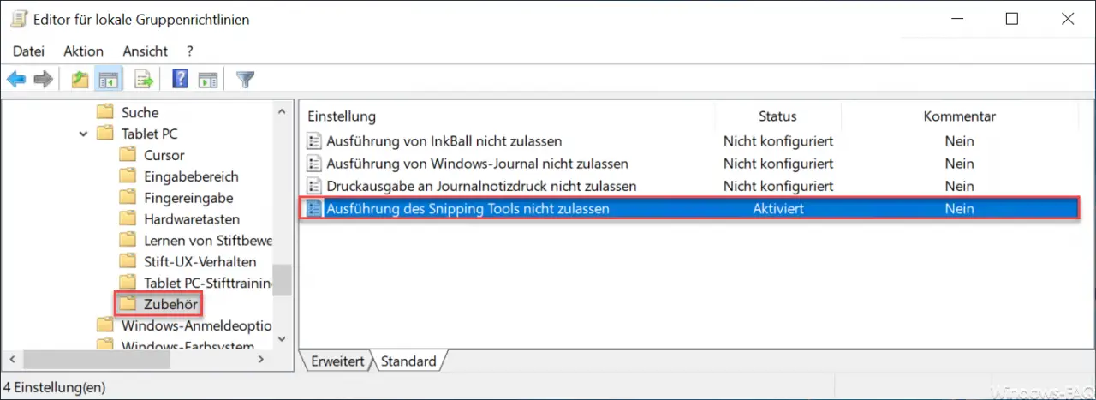Screen dimensions: 1096x400
Task: Select 'Ausführung des Snipping Tools nicht zulassen'
Action: point(468,208)
